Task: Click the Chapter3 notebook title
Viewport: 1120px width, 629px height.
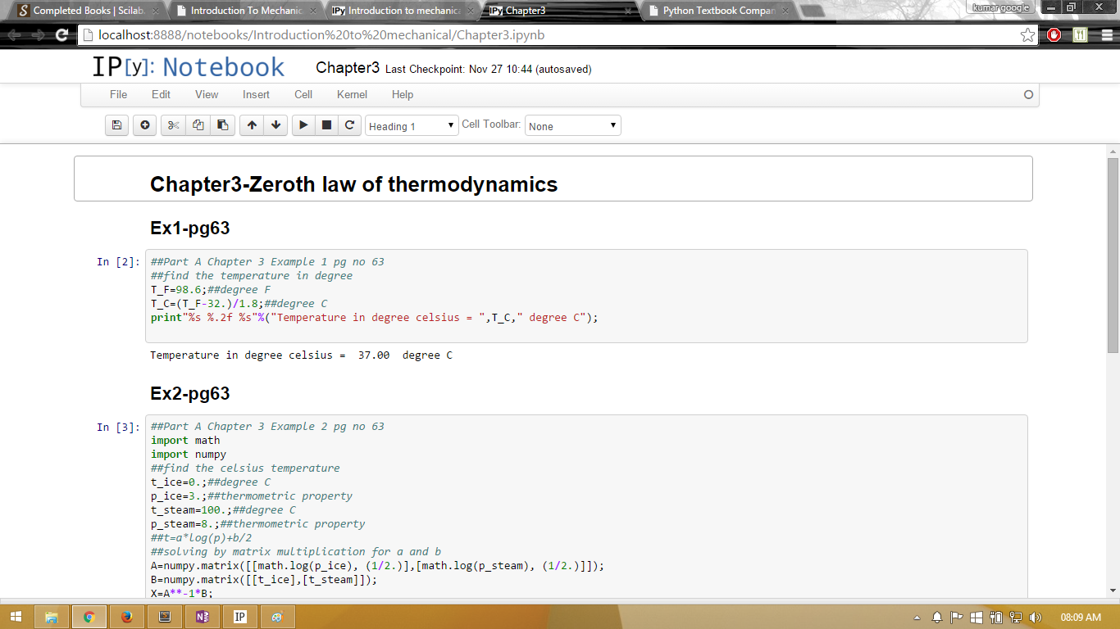Action: pos(348,68)
